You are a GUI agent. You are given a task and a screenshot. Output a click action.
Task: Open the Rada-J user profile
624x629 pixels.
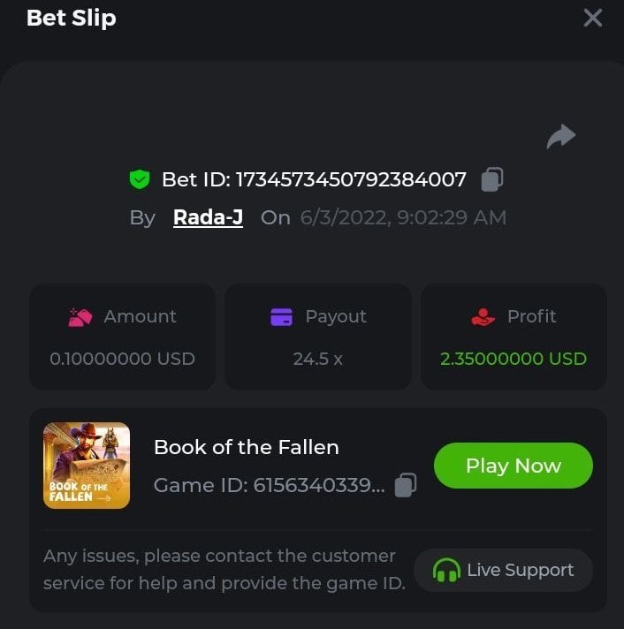coord(208,217)
